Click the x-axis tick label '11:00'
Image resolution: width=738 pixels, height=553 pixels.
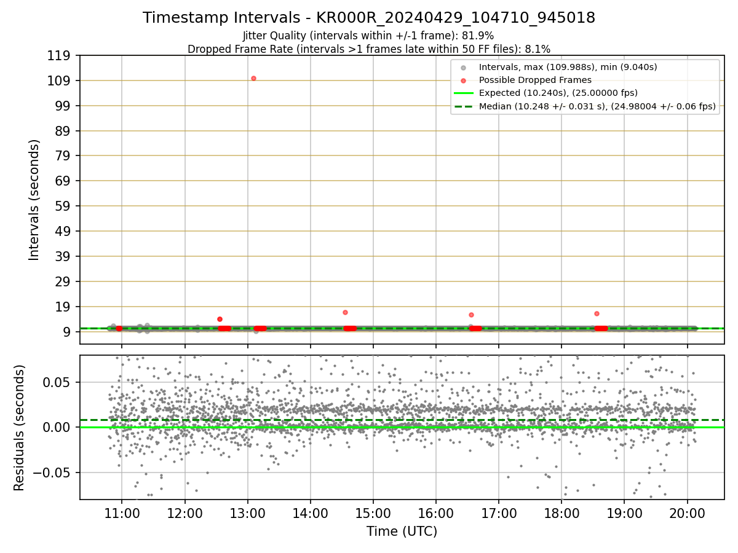tap(122, 514)
